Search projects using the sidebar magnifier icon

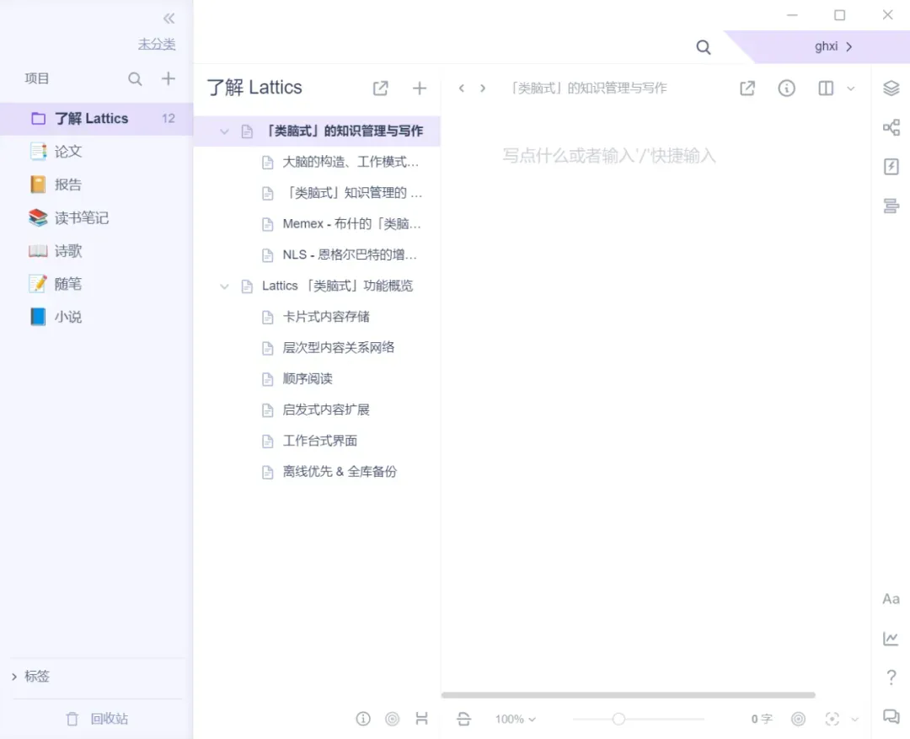pos(135,79)
